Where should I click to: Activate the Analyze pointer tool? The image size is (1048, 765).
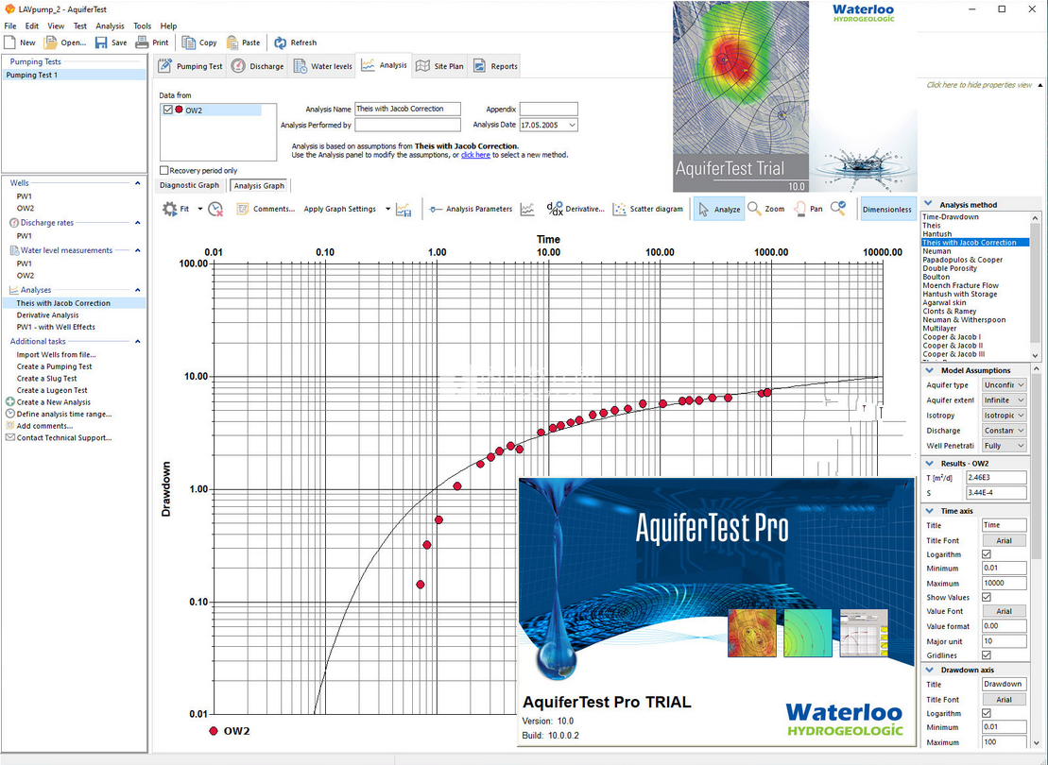coord(718,209)
